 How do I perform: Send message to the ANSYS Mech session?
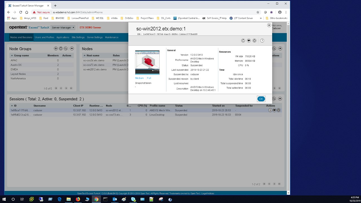(x=274, y=110)
